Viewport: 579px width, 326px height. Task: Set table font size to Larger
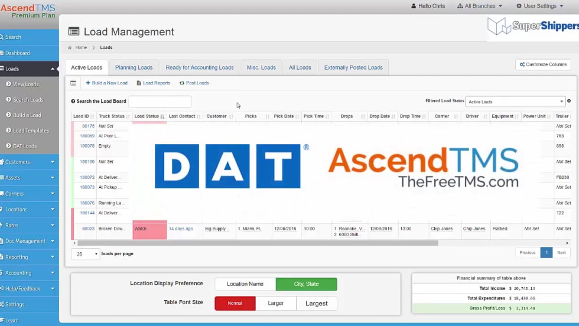(x=275, y=304)
